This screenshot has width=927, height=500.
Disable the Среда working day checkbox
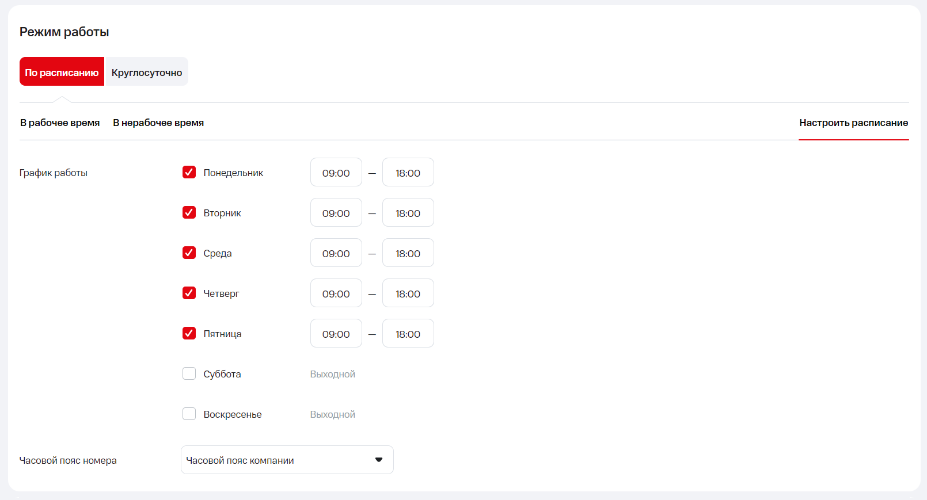pos(189,253)
